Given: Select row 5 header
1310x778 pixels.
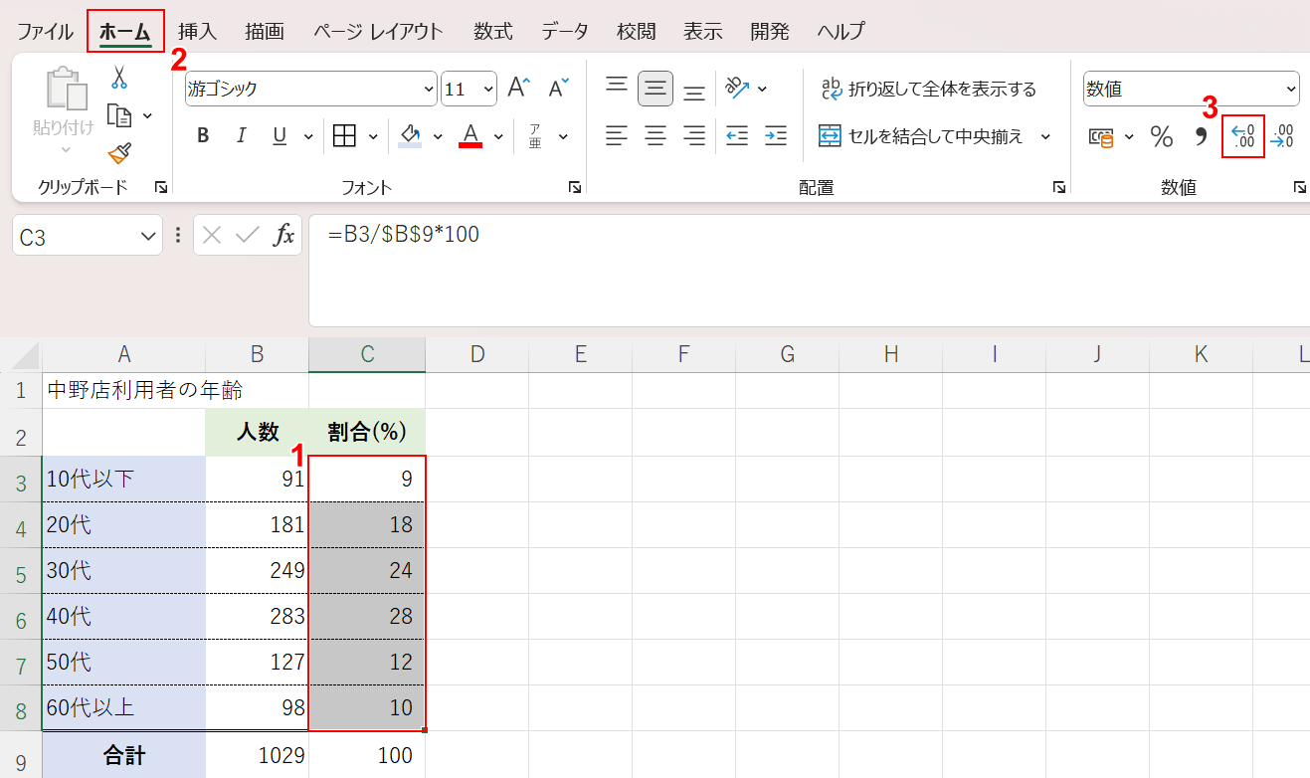Looking at the screenshot, I should [x=21, y=572].
